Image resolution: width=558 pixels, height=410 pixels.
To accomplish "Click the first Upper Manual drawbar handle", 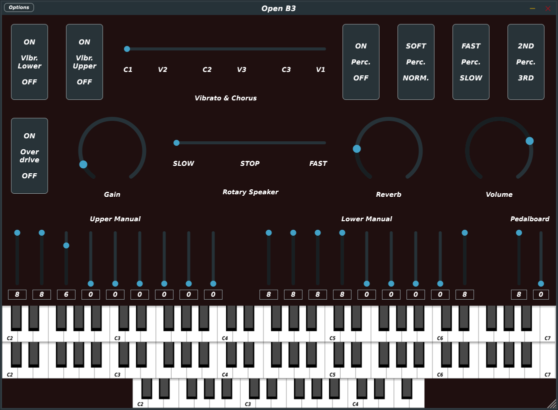I will pos(17,233).
